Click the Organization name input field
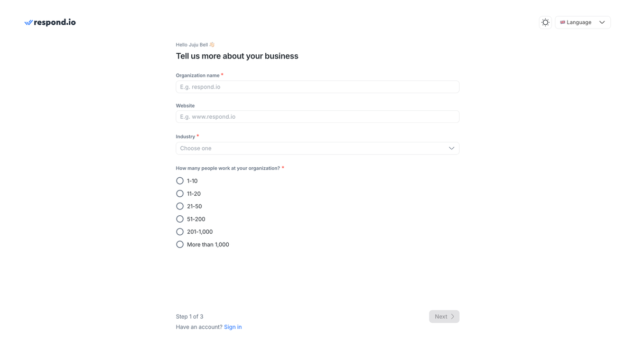The width and height of the screenshot is (634, 345). pyautogui.click(x=317, y=87)
